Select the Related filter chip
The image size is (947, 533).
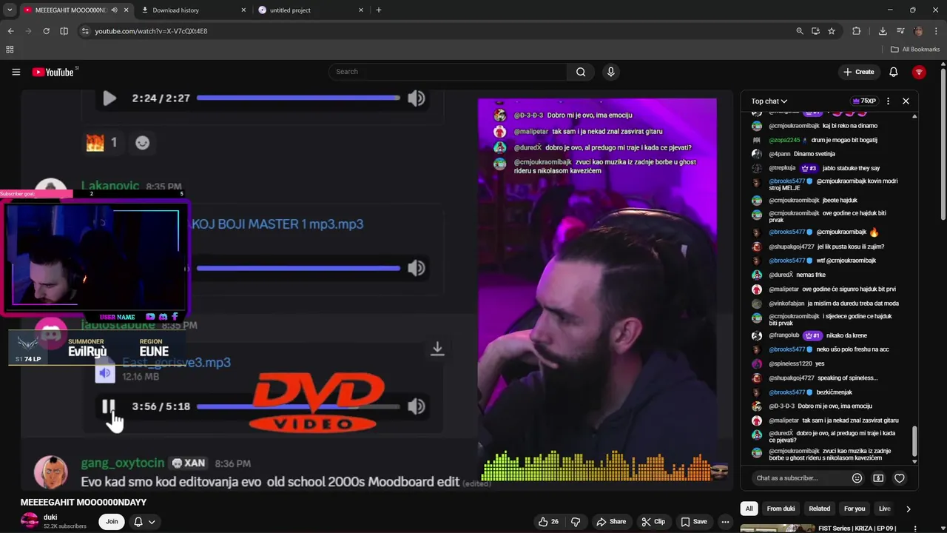(x=819, y=509)
